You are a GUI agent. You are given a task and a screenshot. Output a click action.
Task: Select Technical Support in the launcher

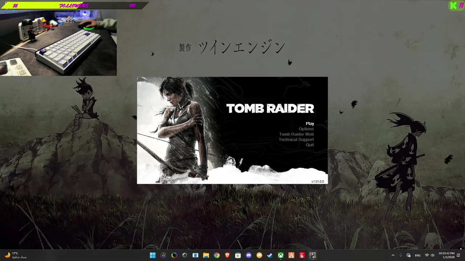pos(296,140)
